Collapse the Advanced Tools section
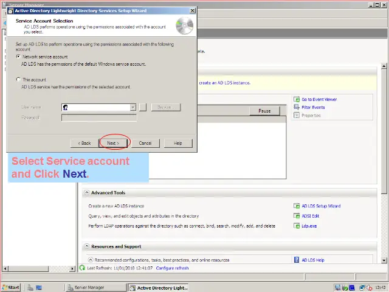 pyautogui.click(x=86, y=192)
